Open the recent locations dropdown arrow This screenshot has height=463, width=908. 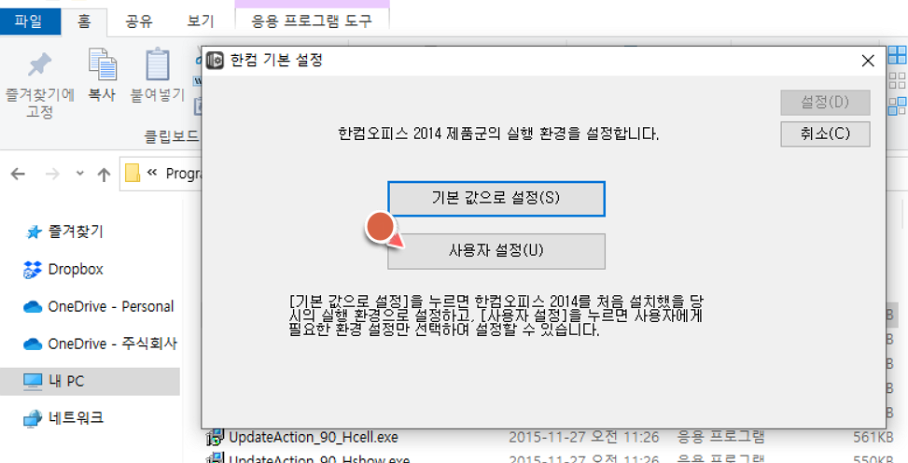80,174
